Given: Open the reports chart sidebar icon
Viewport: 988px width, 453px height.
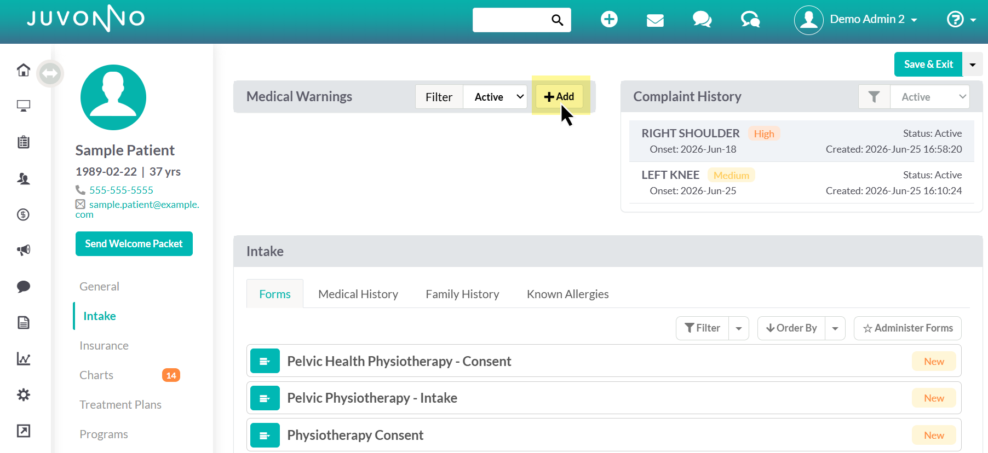Looking at the screenshot, I should (23, 358).
